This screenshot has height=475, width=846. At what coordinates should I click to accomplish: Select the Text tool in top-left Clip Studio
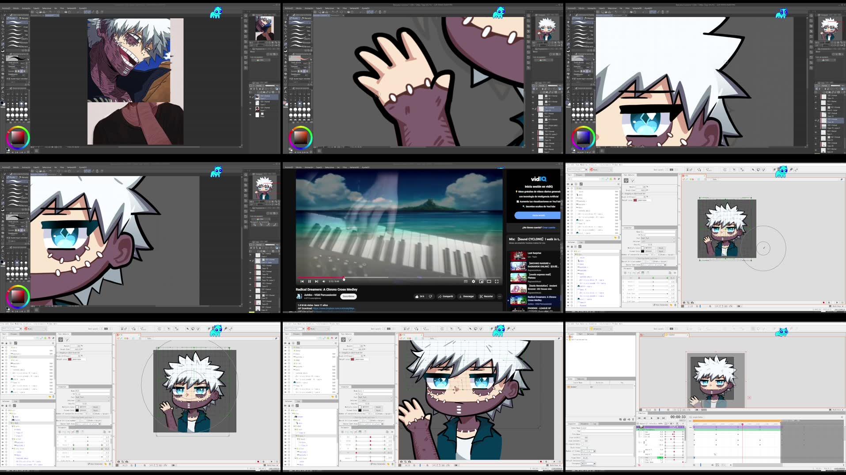coord(3,92)
